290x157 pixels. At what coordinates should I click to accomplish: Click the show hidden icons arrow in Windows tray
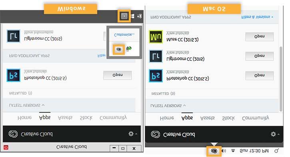click(124, 16)
